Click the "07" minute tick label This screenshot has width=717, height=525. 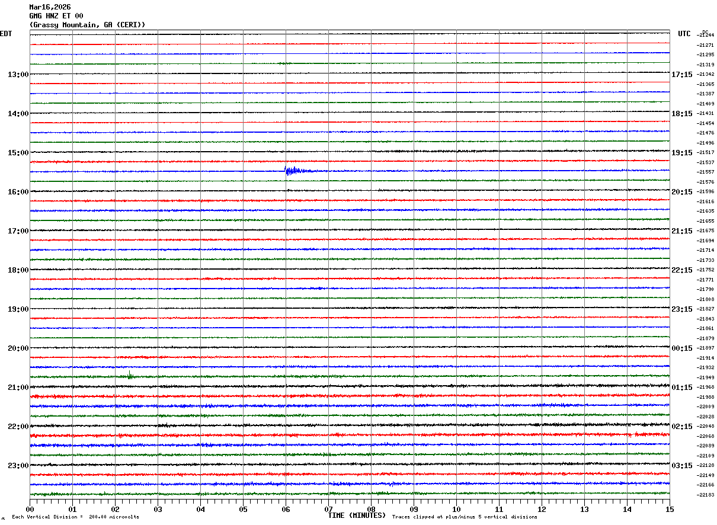pos(328,509)
